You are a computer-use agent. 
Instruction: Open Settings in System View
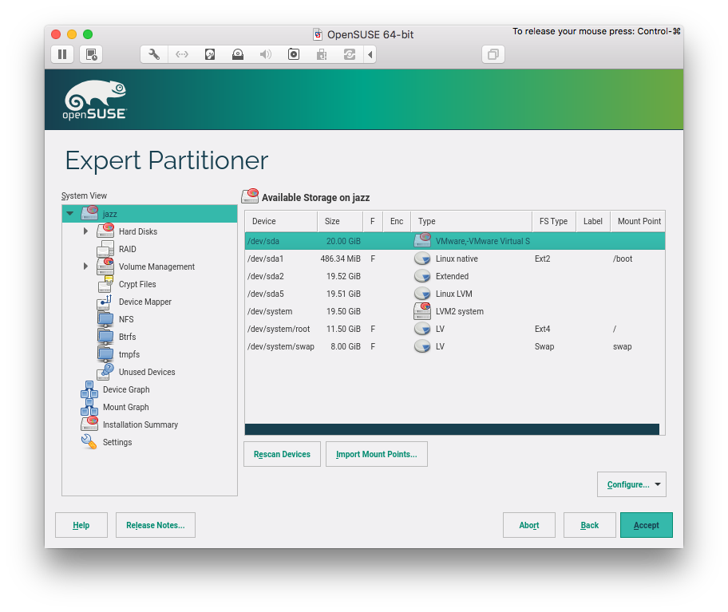pyautogui.click(x=117, y=443)
